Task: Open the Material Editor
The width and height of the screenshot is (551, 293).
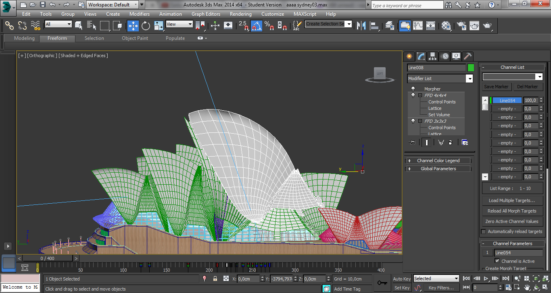Action: 446,26
